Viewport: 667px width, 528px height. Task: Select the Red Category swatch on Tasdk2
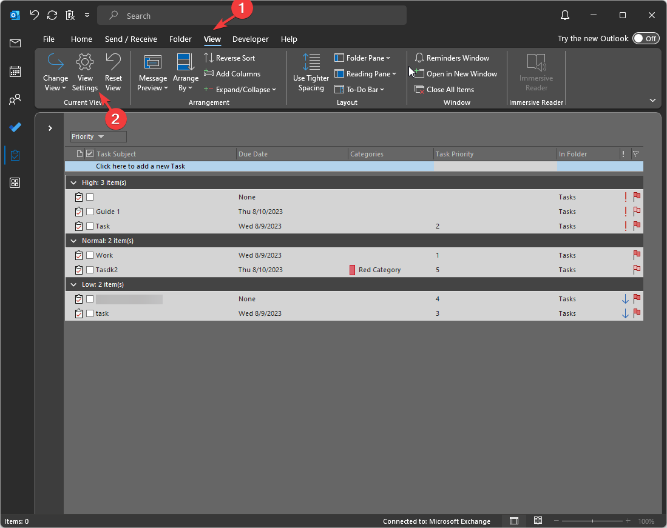tap(352, 270)
